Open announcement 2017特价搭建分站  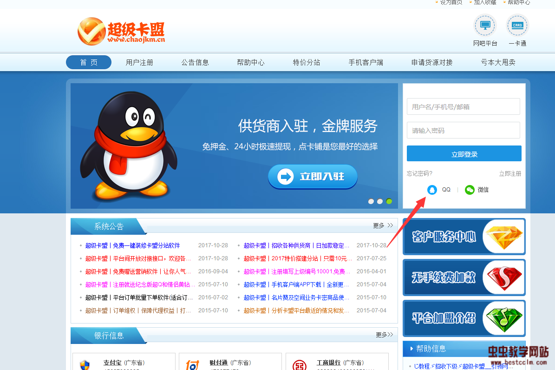coord(298,258)
